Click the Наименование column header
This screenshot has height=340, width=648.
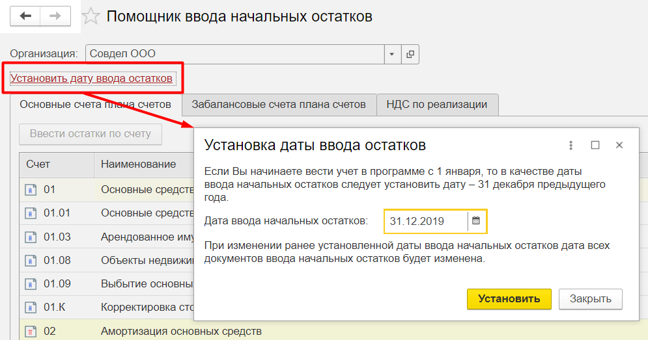(x=144, y=164)
